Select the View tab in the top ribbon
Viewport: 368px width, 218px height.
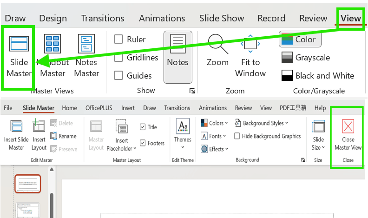[351, 18]
